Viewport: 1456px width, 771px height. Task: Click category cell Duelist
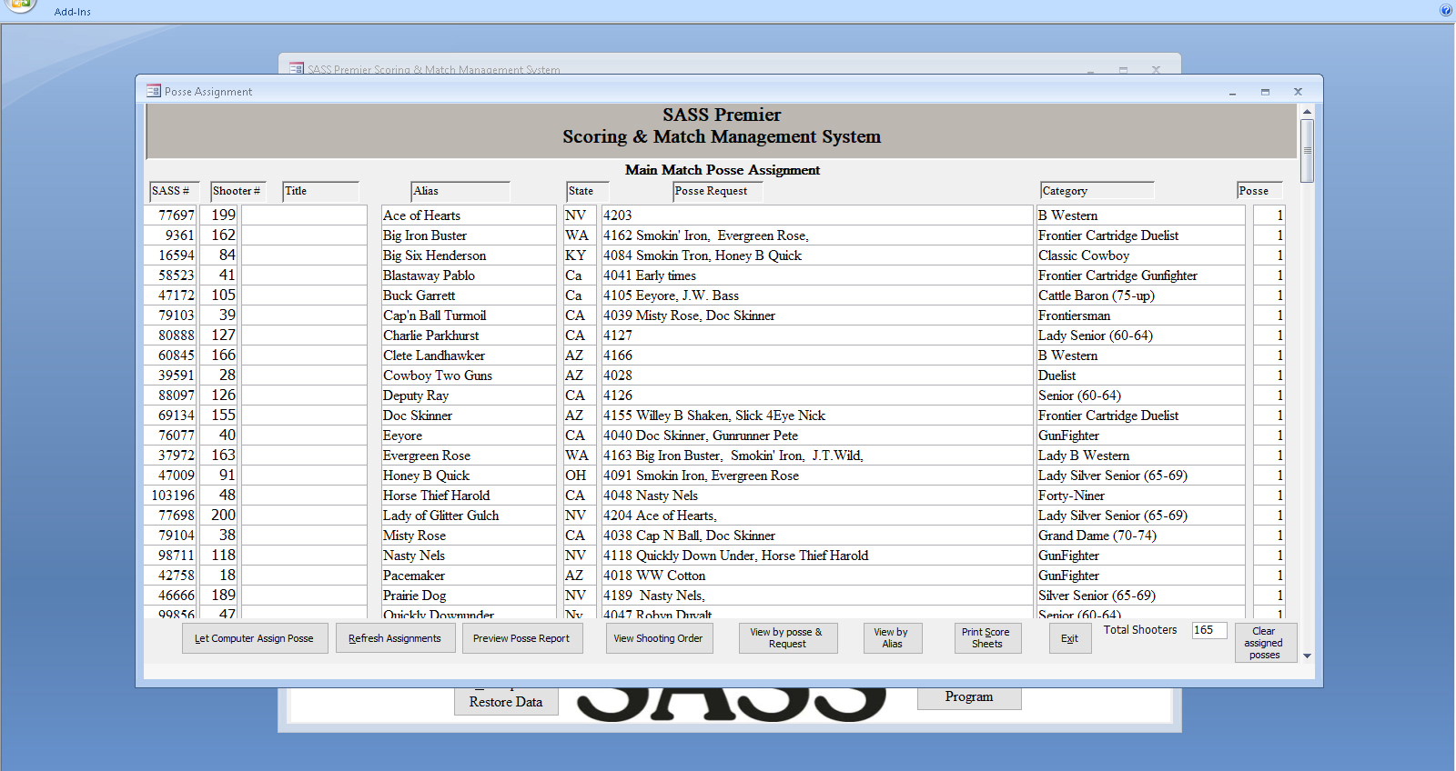click(x=1140, y=375)
